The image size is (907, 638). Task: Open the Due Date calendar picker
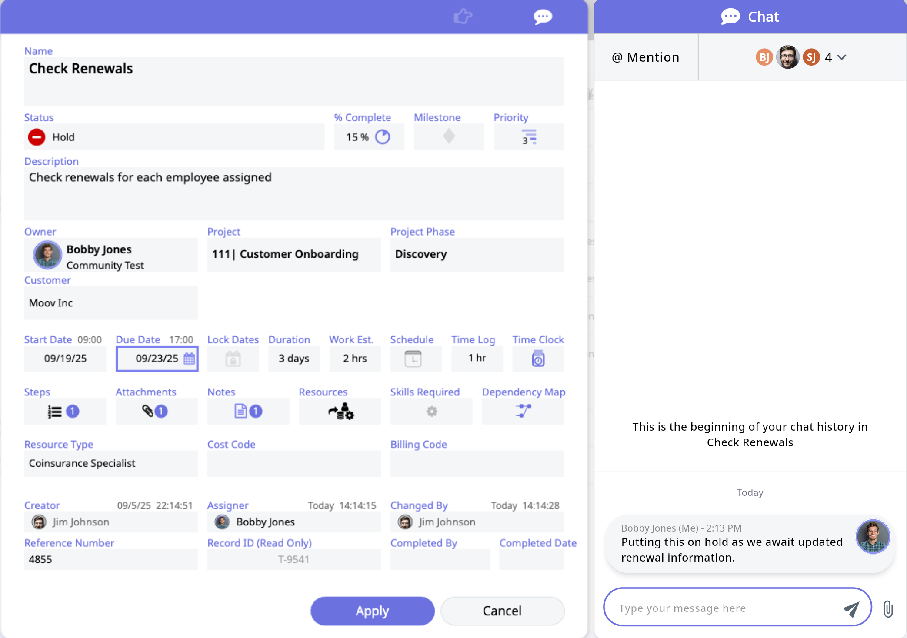click(189, 359)
